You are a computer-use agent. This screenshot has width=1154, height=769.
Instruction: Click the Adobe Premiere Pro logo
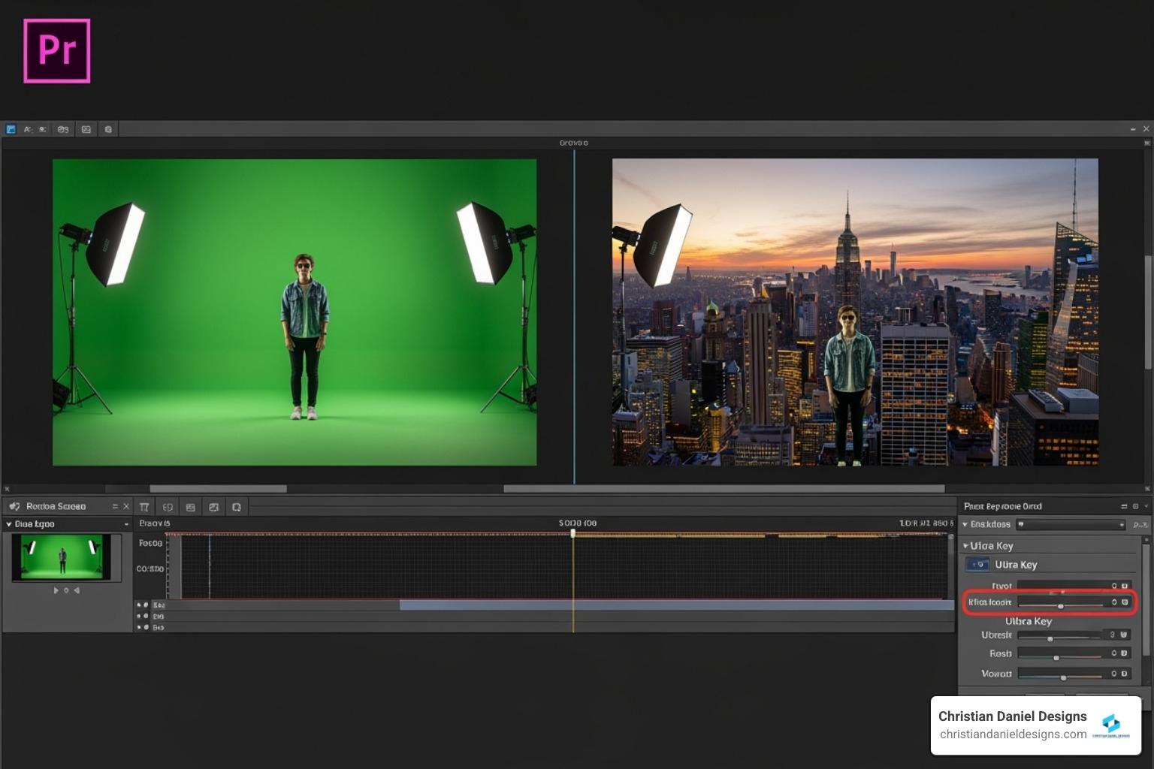pos(57,51)
